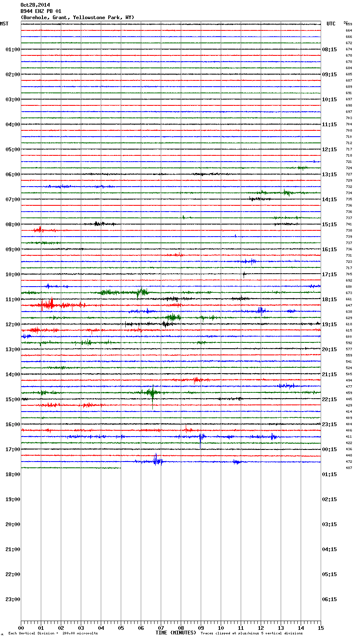Click the 08:15 UTC time label
This screenshot has height=639, width=354.
point(329,50)
